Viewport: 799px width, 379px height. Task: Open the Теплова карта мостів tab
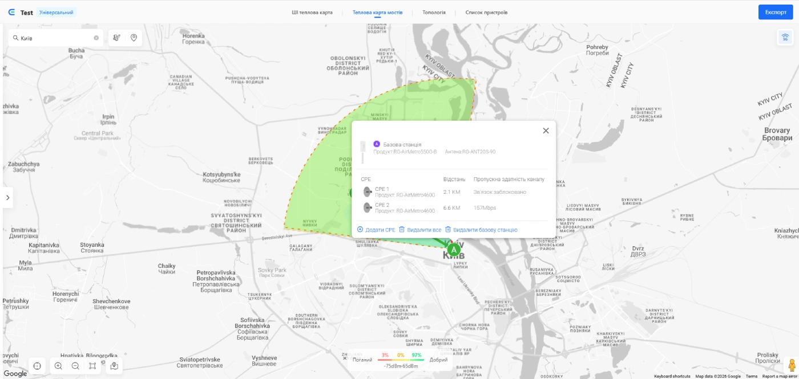[377, 12]
